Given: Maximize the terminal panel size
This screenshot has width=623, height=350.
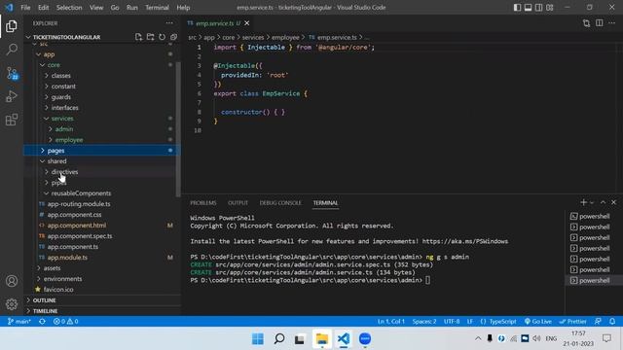Looking at the screenshot, I should pyautogui.click(x=603, y=202).
